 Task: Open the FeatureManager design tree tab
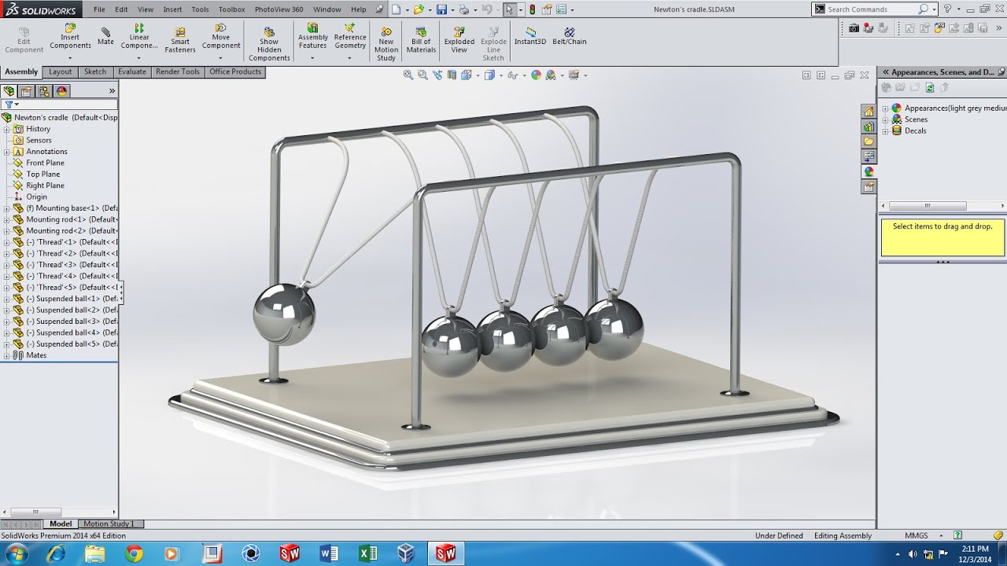pyautogui.click(x=9, y=91)
